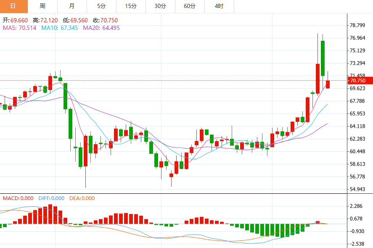
Task: Click the 78.799 price axis label
Action: pyautogui.click(x=357, y=26)
